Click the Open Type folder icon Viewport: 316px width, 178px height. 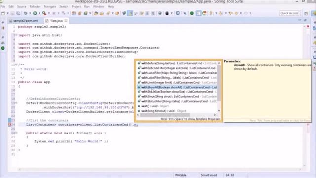point(96,13)
